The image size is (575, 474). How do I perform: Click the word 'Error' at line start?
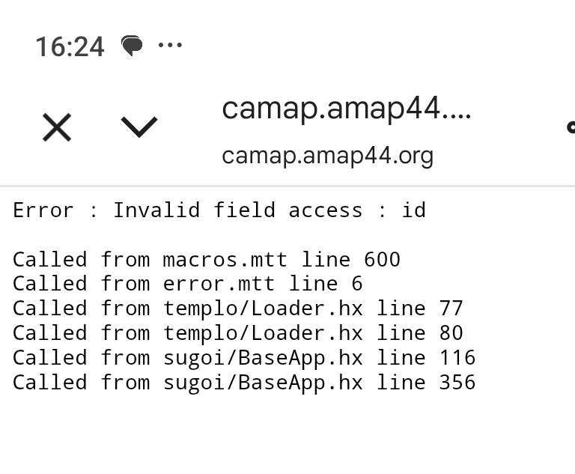pyautogui.click(x=43, y=210)
